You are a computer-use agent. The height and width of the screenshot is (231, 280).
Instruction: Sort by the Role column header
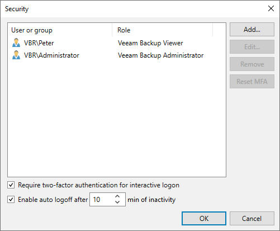[x=162, y=30]
